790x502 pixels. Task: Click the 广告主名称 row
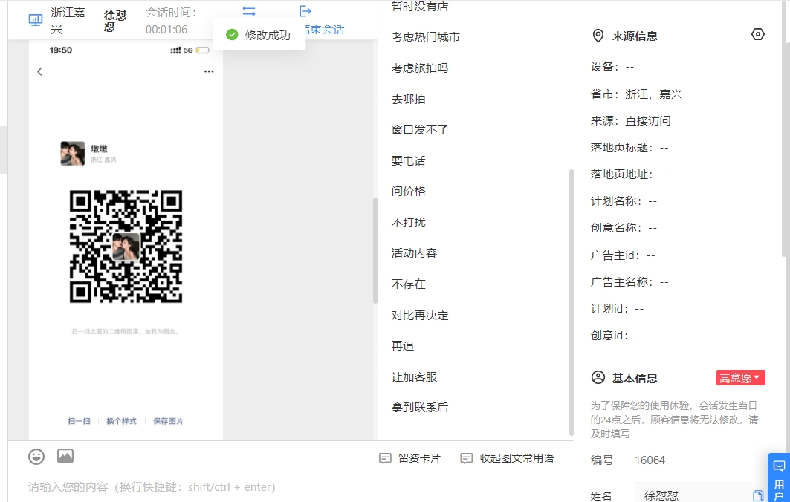coord(629,282)
